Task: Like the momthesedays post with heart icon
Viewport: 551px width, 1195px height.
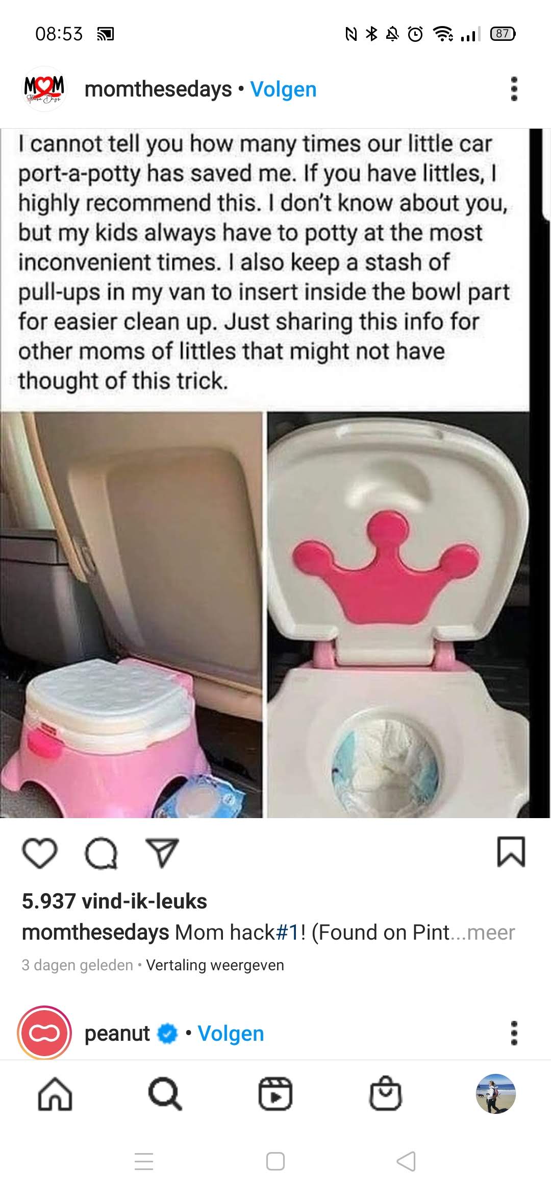Action: [40, 853]
